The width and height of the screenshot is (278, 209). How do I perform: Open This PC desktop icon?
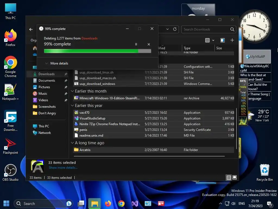click(x=11, y=11)
